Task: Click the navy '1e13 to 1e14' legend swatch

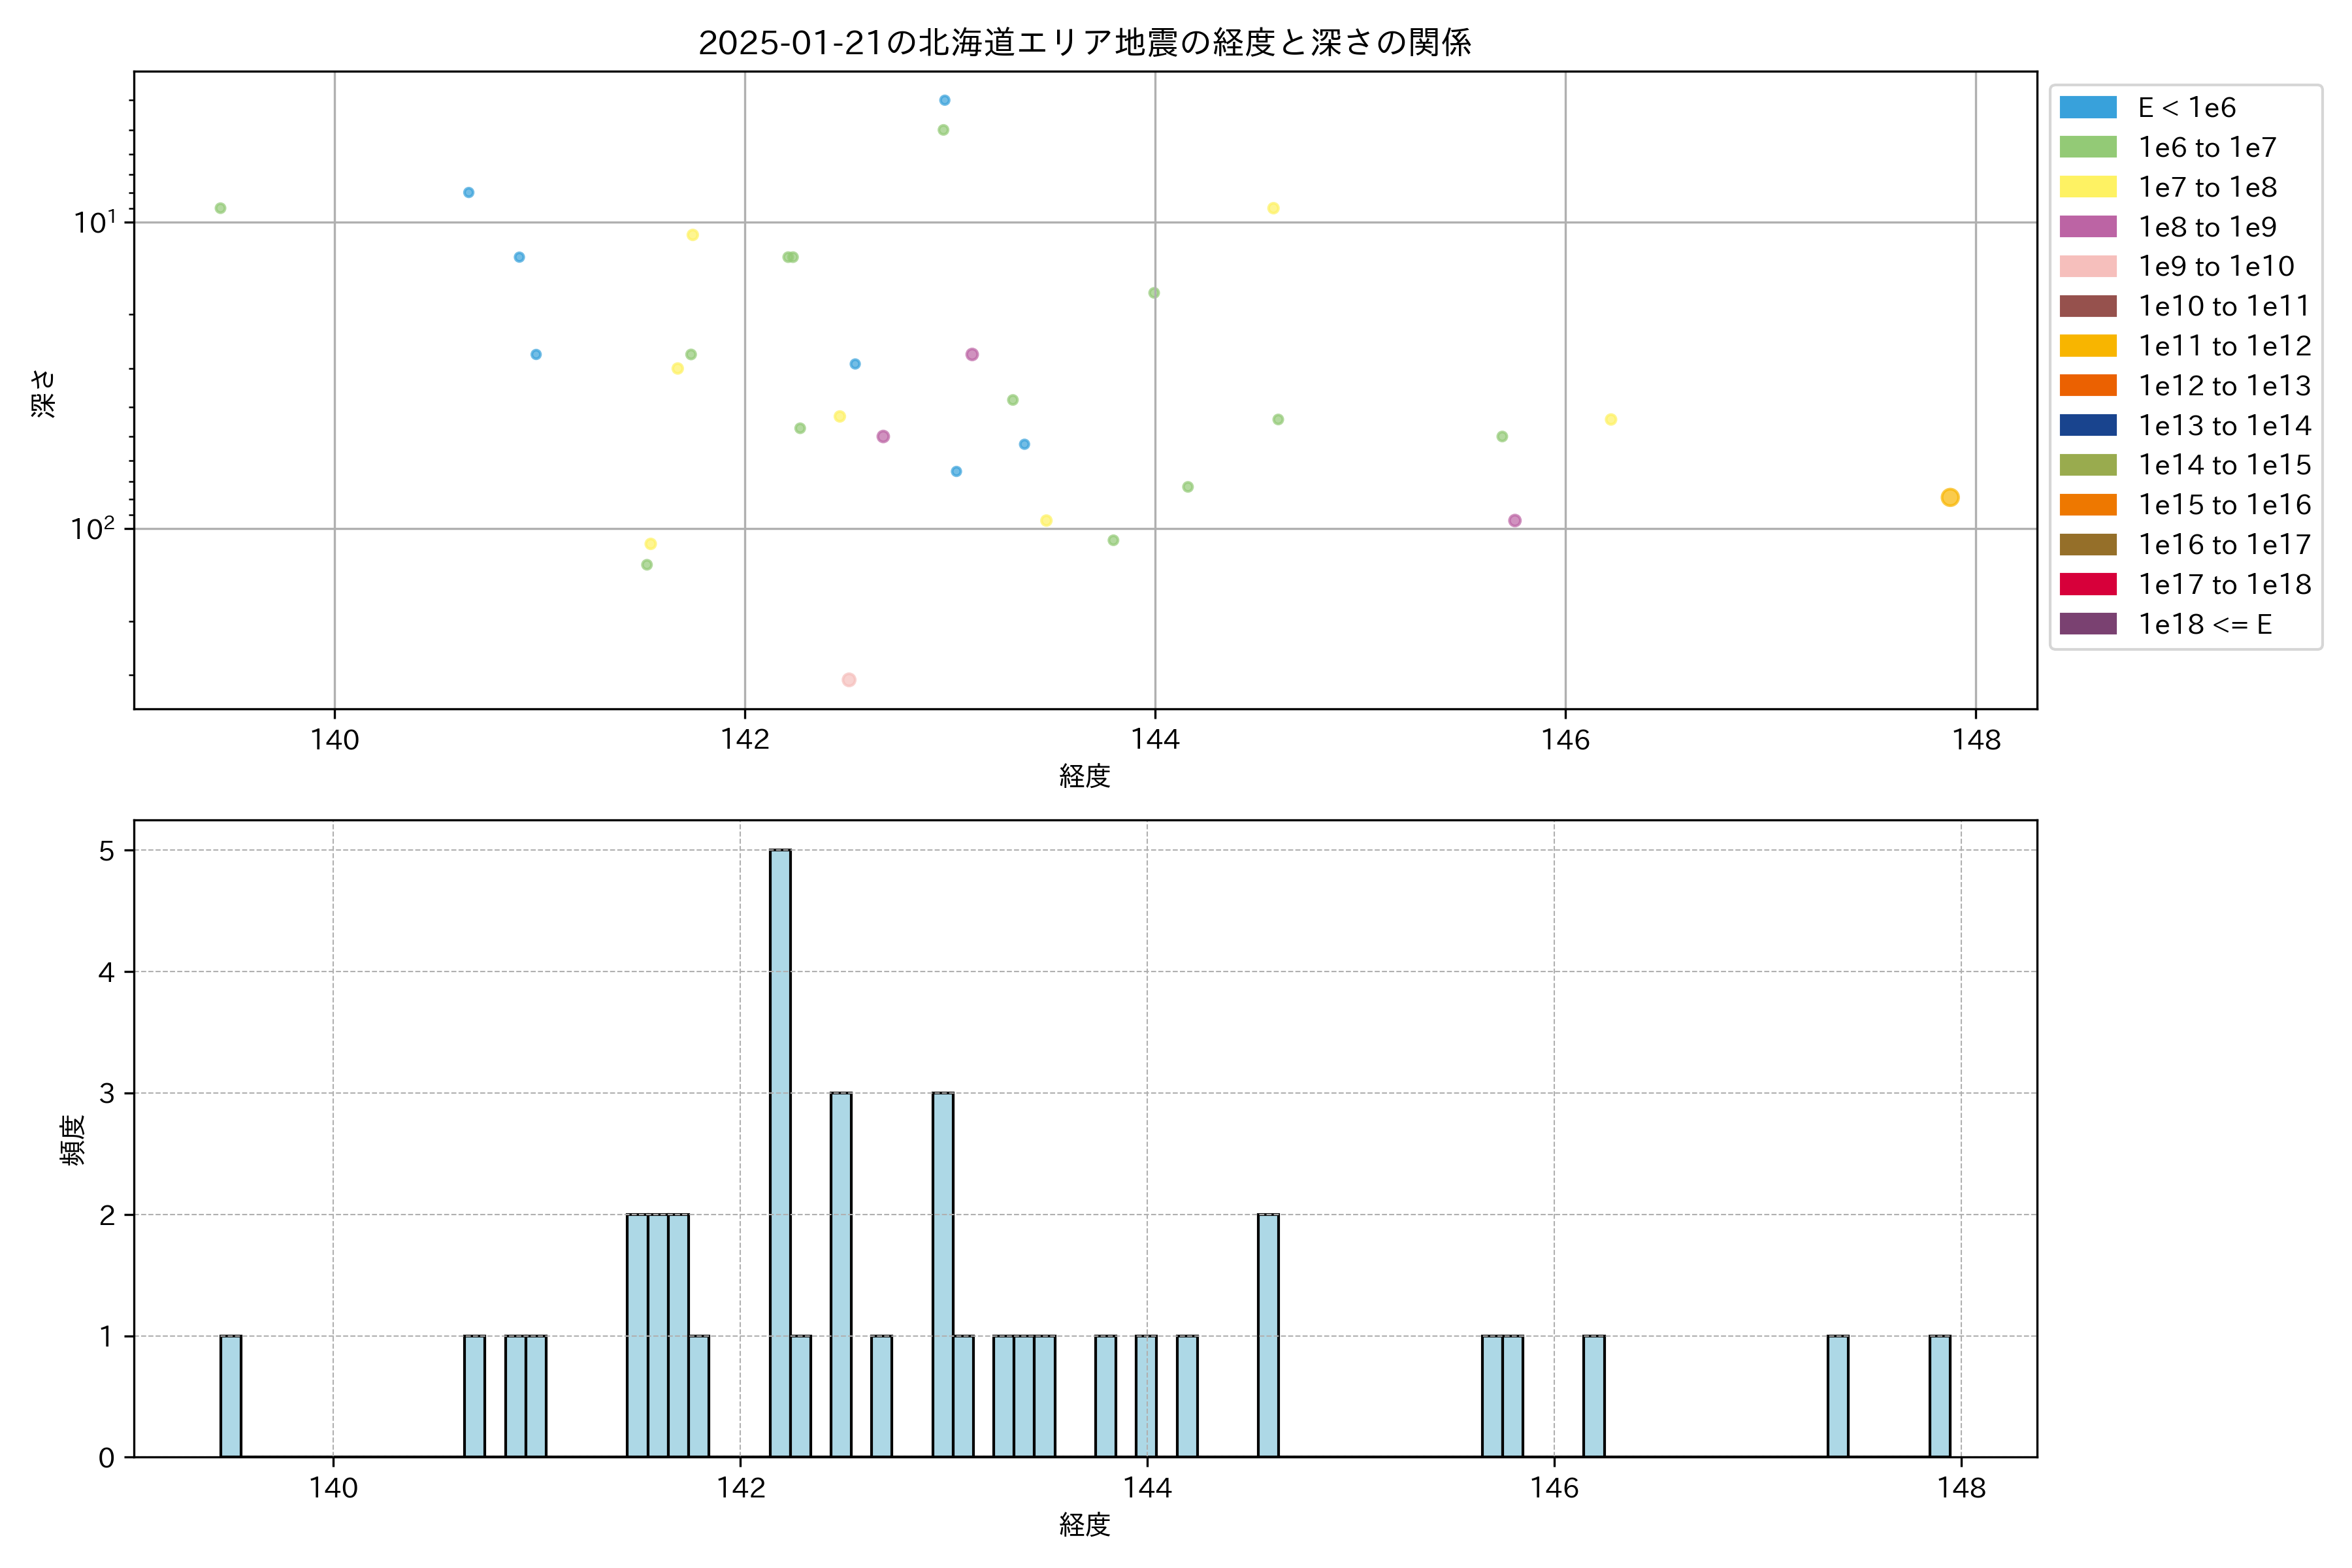Action: (2088, 425)
